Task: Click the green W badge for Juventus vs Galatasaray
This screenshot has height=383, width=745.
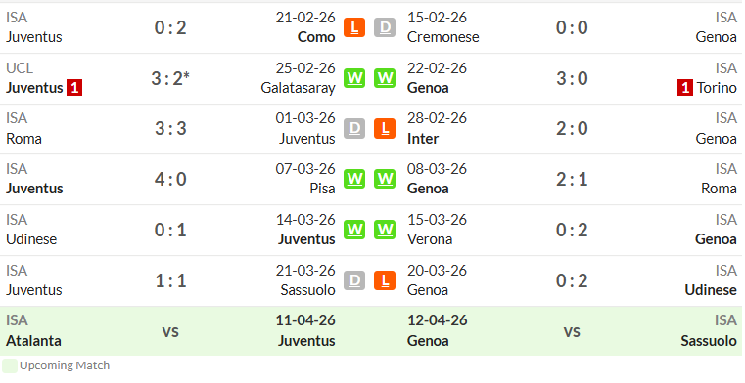Action: [354, 78]
